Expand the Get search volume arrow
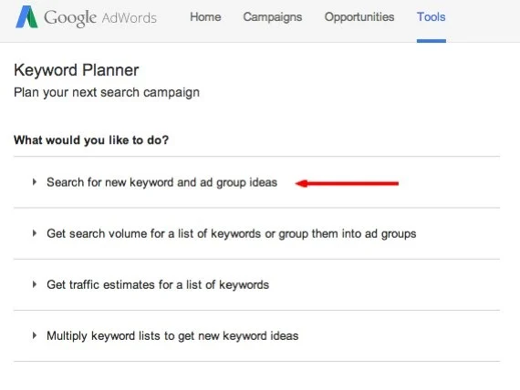Viewport: 520px width, 390px height. (35, 233)
